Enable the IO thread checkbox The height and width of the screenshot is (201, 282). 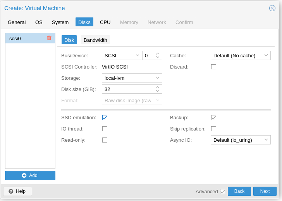click(105, 129)
